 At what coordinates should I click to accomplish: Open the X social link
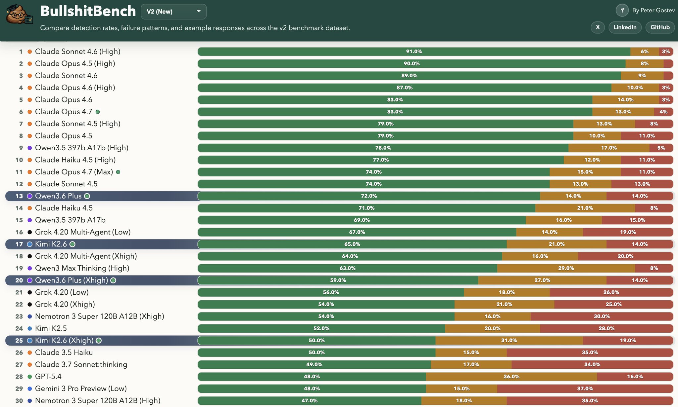(598, 27)
